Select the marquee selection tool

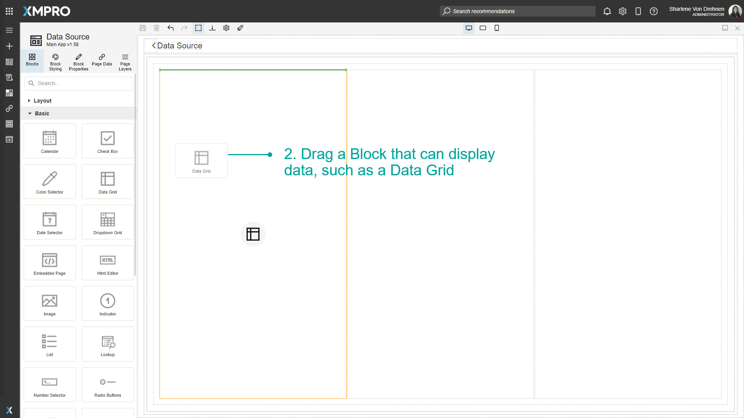198,28
